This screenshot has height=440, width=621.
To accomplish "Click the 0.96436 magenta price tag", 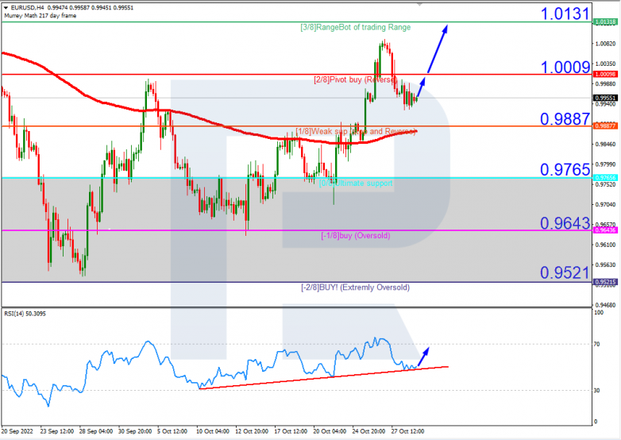I will click(x=606, y=230).
